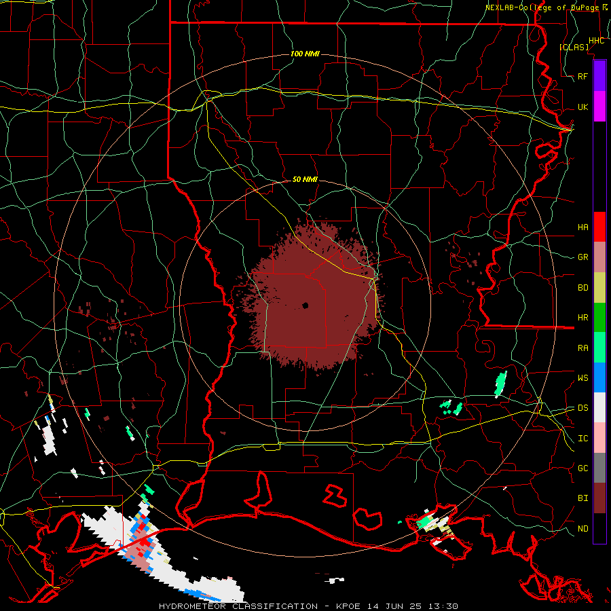Click the HR legend label

pyautogui.click(x=582, y=318)
